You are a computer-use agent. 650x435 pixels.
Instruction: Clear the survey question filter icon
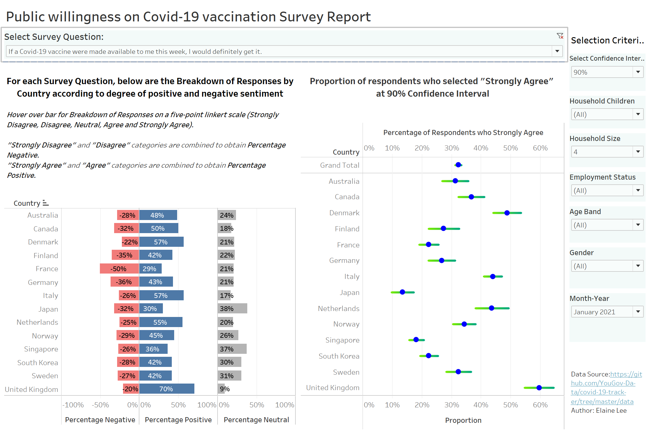pyautogui.click(x=560, y=36)
